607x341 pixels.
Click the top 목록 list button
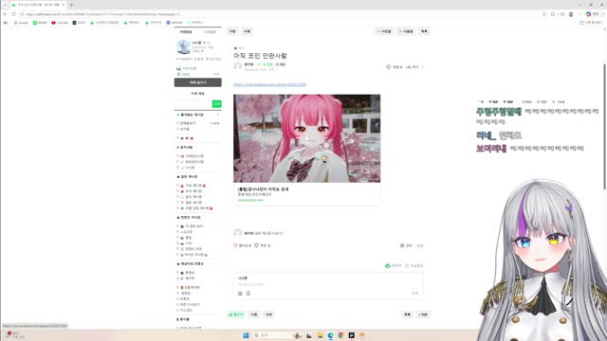pyautogui.click(x=424, y=31)
